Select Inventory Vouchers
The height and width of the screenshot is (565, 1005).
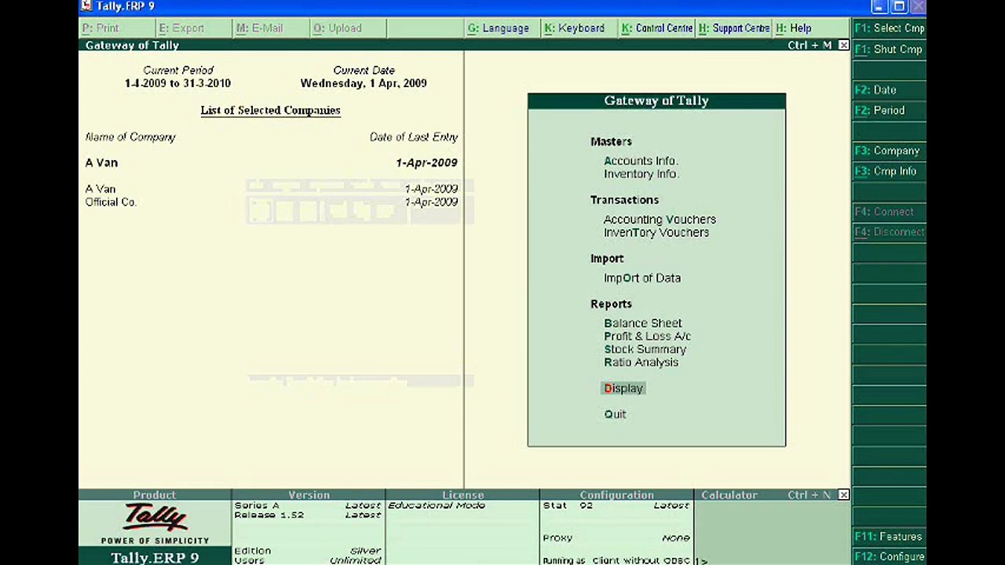tap(656, 233)
